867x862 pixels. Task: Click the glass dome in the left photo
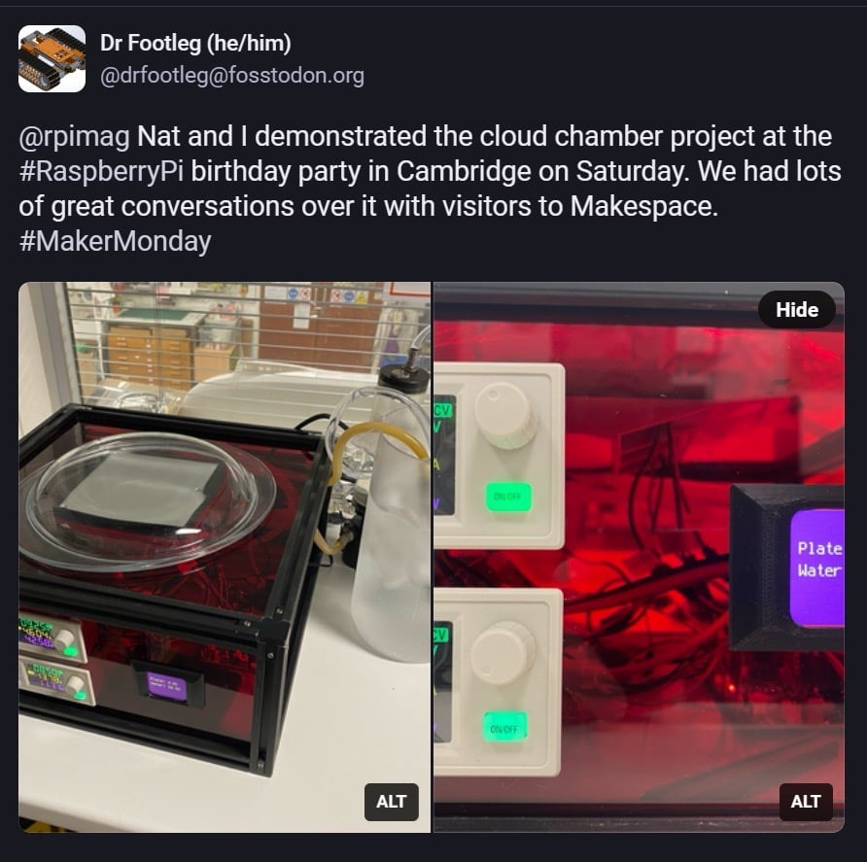[x=148, y=502]
